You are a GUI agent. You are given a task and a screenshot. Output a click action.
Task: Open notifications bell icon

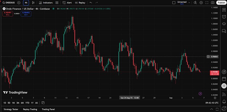[224, 101]
